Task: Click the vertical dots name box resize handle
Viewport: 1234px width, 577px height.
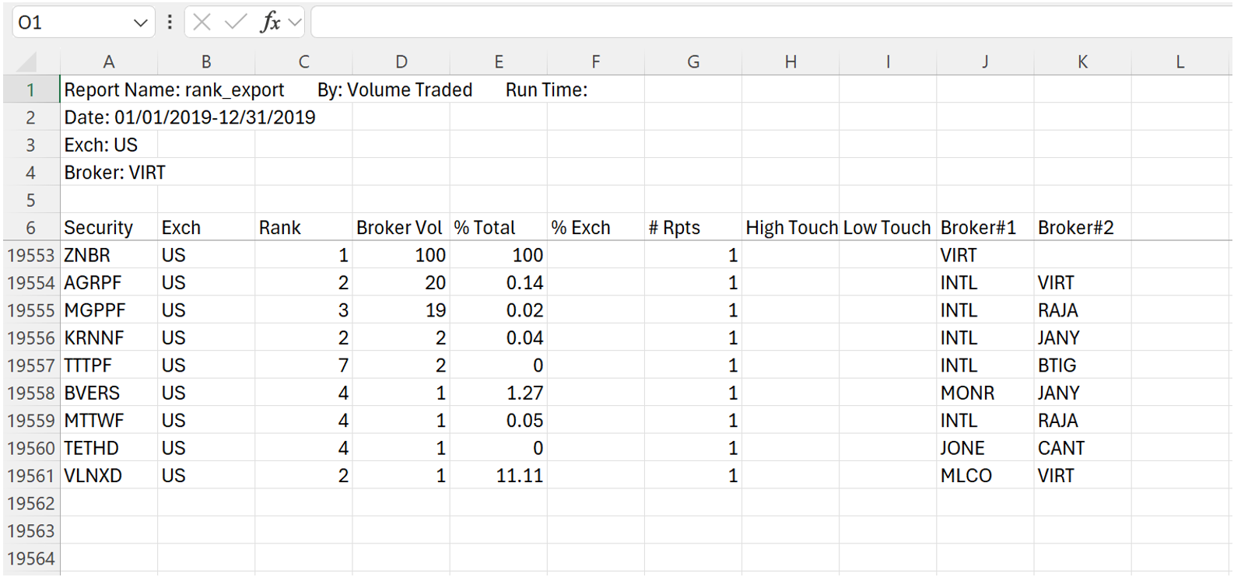Action: pos(170,23)
